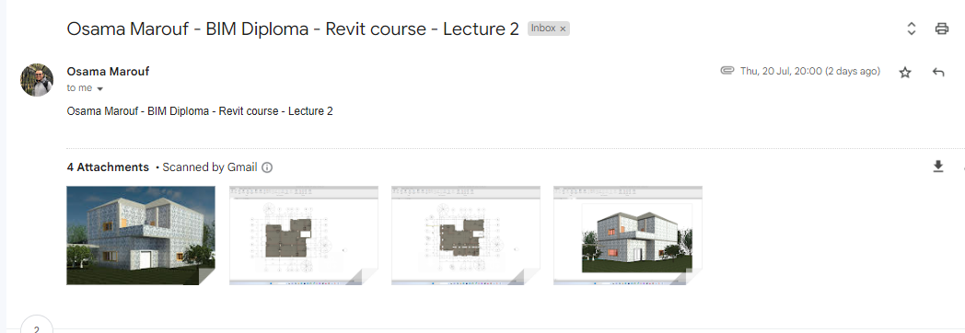Click the '4 Attachments' heading
This screenshot has height=333, width=965.
pos(108,167)
